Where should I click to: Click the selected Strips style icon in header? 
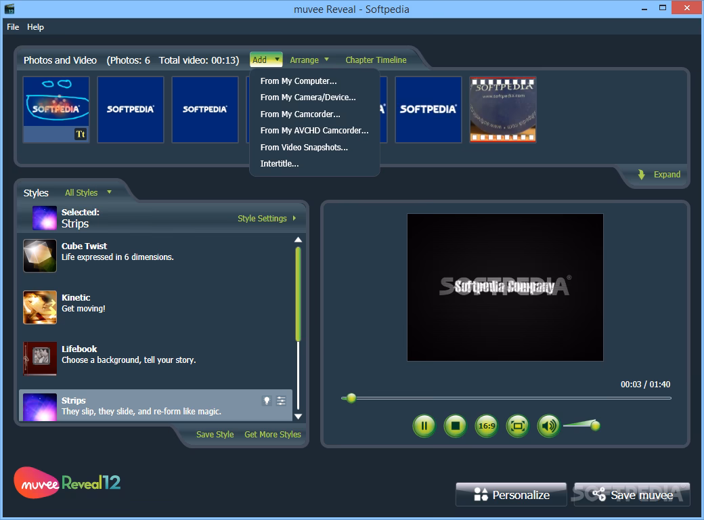(x=45, y=218)
